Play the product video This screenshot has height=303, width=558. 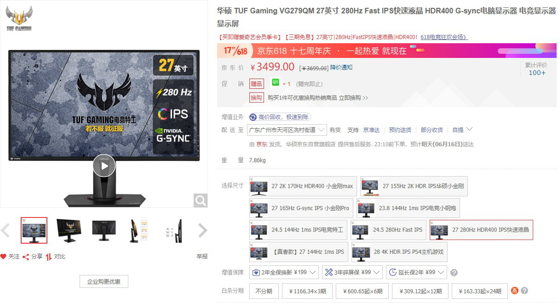pos(104,165)
